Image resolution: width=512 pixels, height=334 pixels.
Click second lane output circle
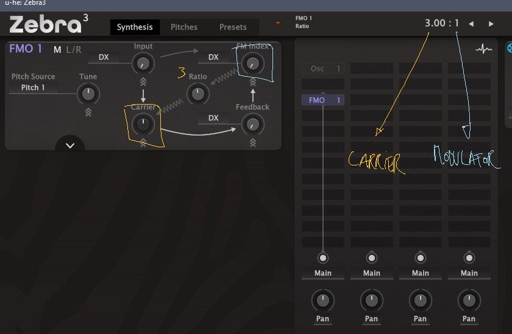pos(372,258)
